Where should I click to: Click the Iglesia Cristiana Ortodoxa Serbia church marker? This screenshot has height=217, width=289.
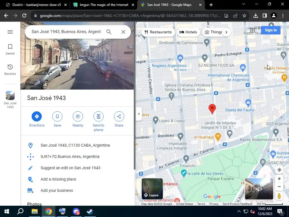pos(171,96)
